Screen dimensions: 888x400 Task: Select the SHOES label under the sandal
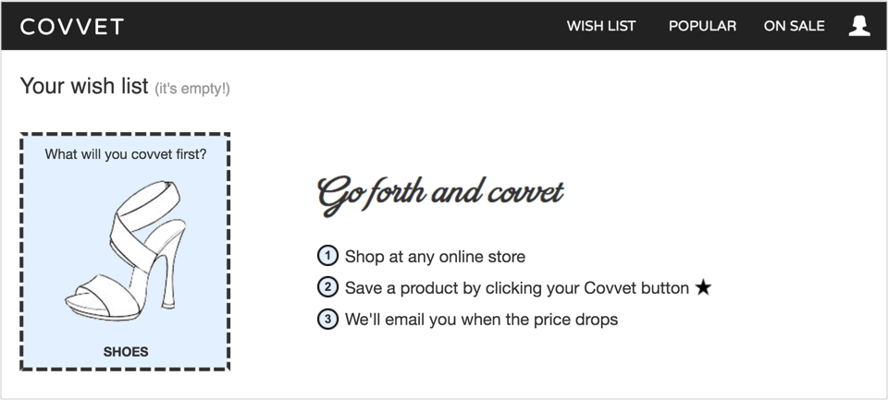pyautogui.click(x=125, y=351)
